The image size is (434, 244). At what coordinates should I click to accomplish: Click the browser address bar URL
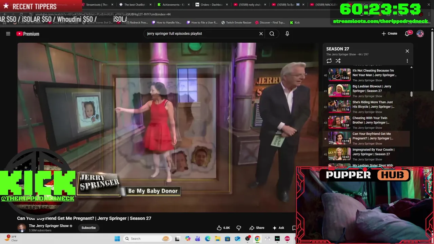pyautogui.click(x=103, y=14)
